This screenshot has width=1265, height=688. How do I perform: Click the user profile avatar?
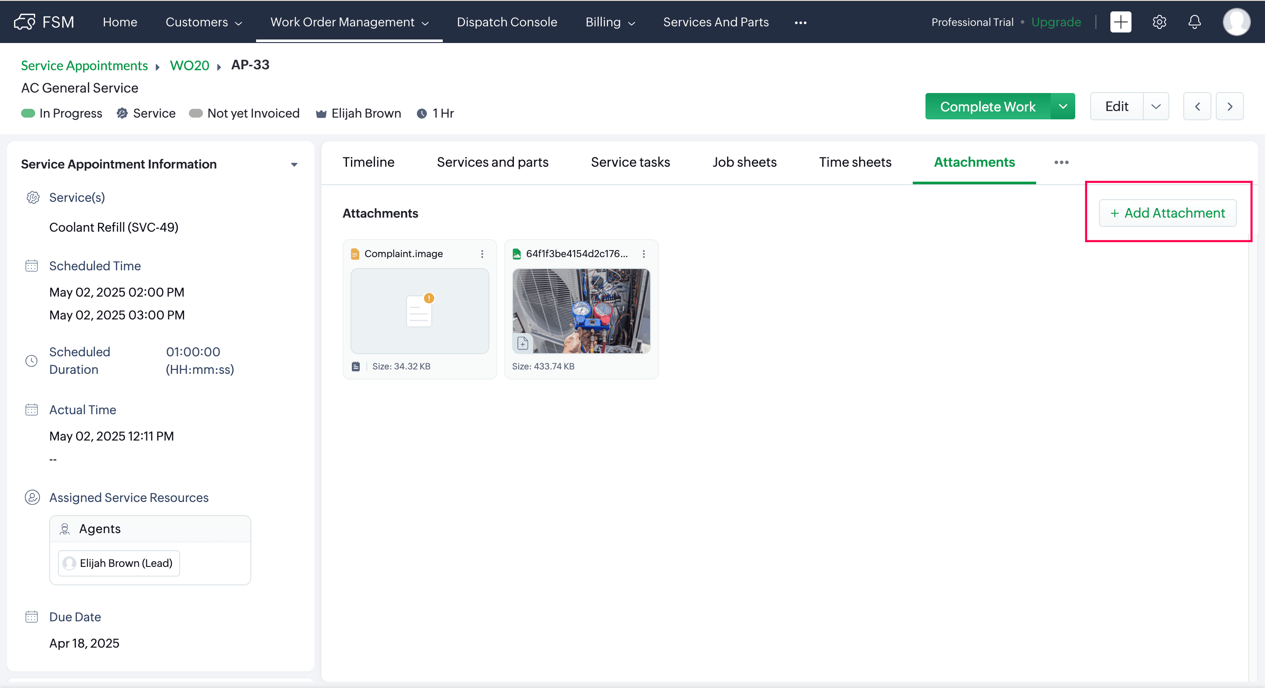click(1236, 22)
